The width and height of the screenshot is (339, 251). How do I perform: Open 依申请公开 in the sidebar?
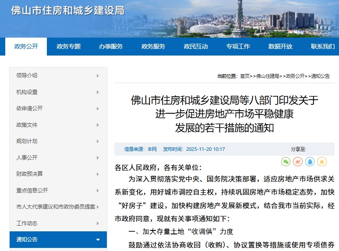[30, 108]
